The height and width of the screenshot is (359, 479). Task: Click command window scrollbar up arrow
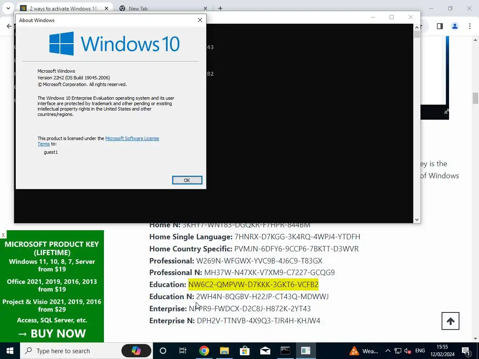pyautogui.click(x=417, y=27)
